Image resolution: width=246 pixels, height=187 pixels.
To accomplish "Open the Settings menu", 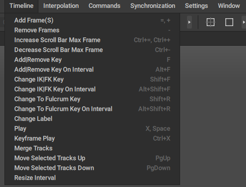I will point(196,6).
